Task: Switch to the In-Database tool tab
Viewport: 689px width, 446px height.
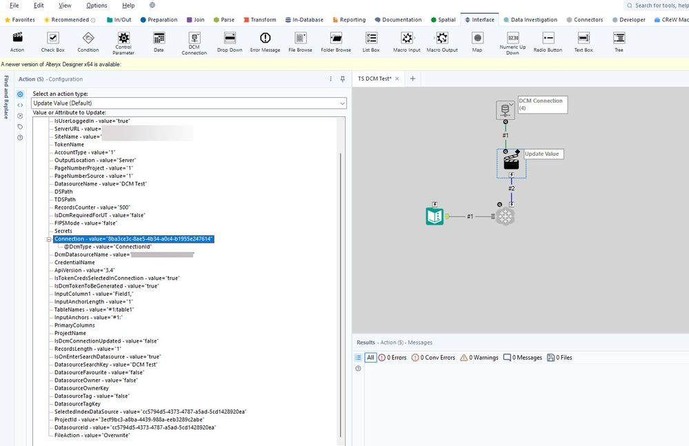Action: click(x=304, y=20)
